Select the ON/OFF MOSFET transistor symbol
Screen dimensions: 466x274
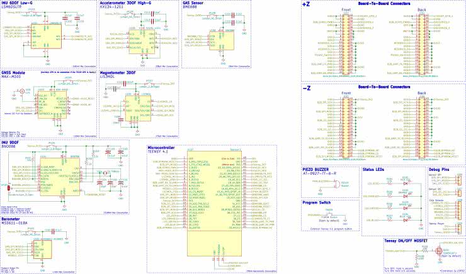point(440,251)
